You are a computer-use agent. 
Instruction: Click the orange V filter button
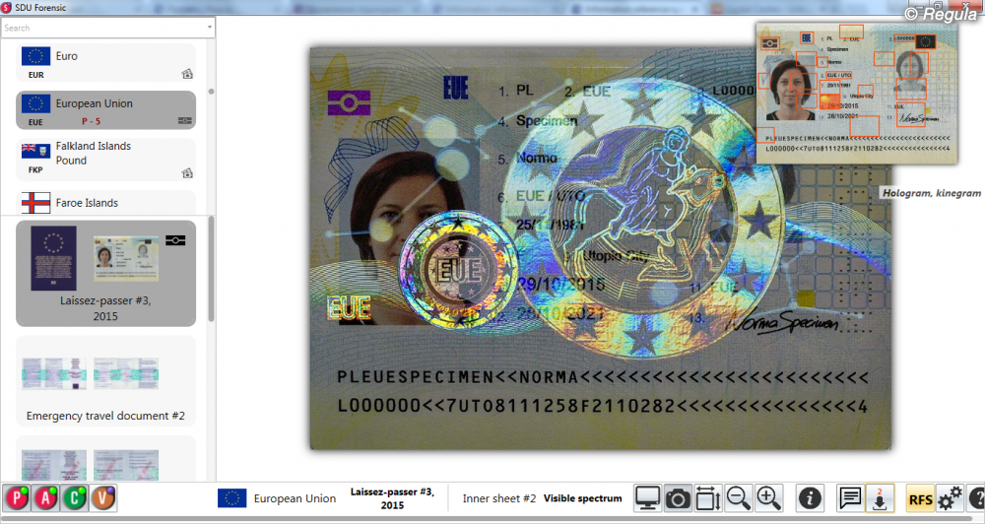103,498
